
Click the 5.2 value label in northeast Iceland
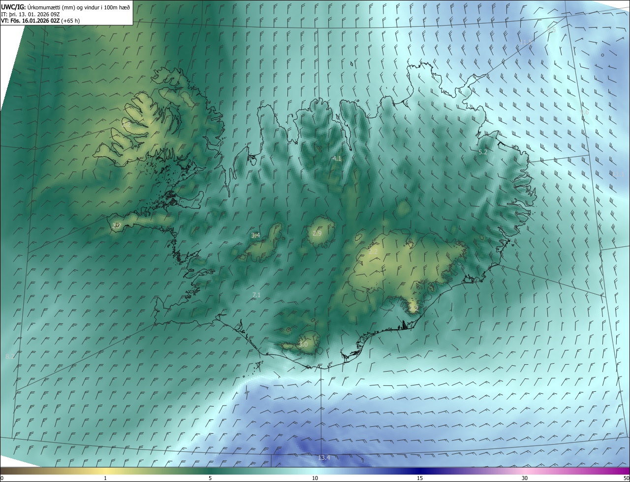click(483, 152)
